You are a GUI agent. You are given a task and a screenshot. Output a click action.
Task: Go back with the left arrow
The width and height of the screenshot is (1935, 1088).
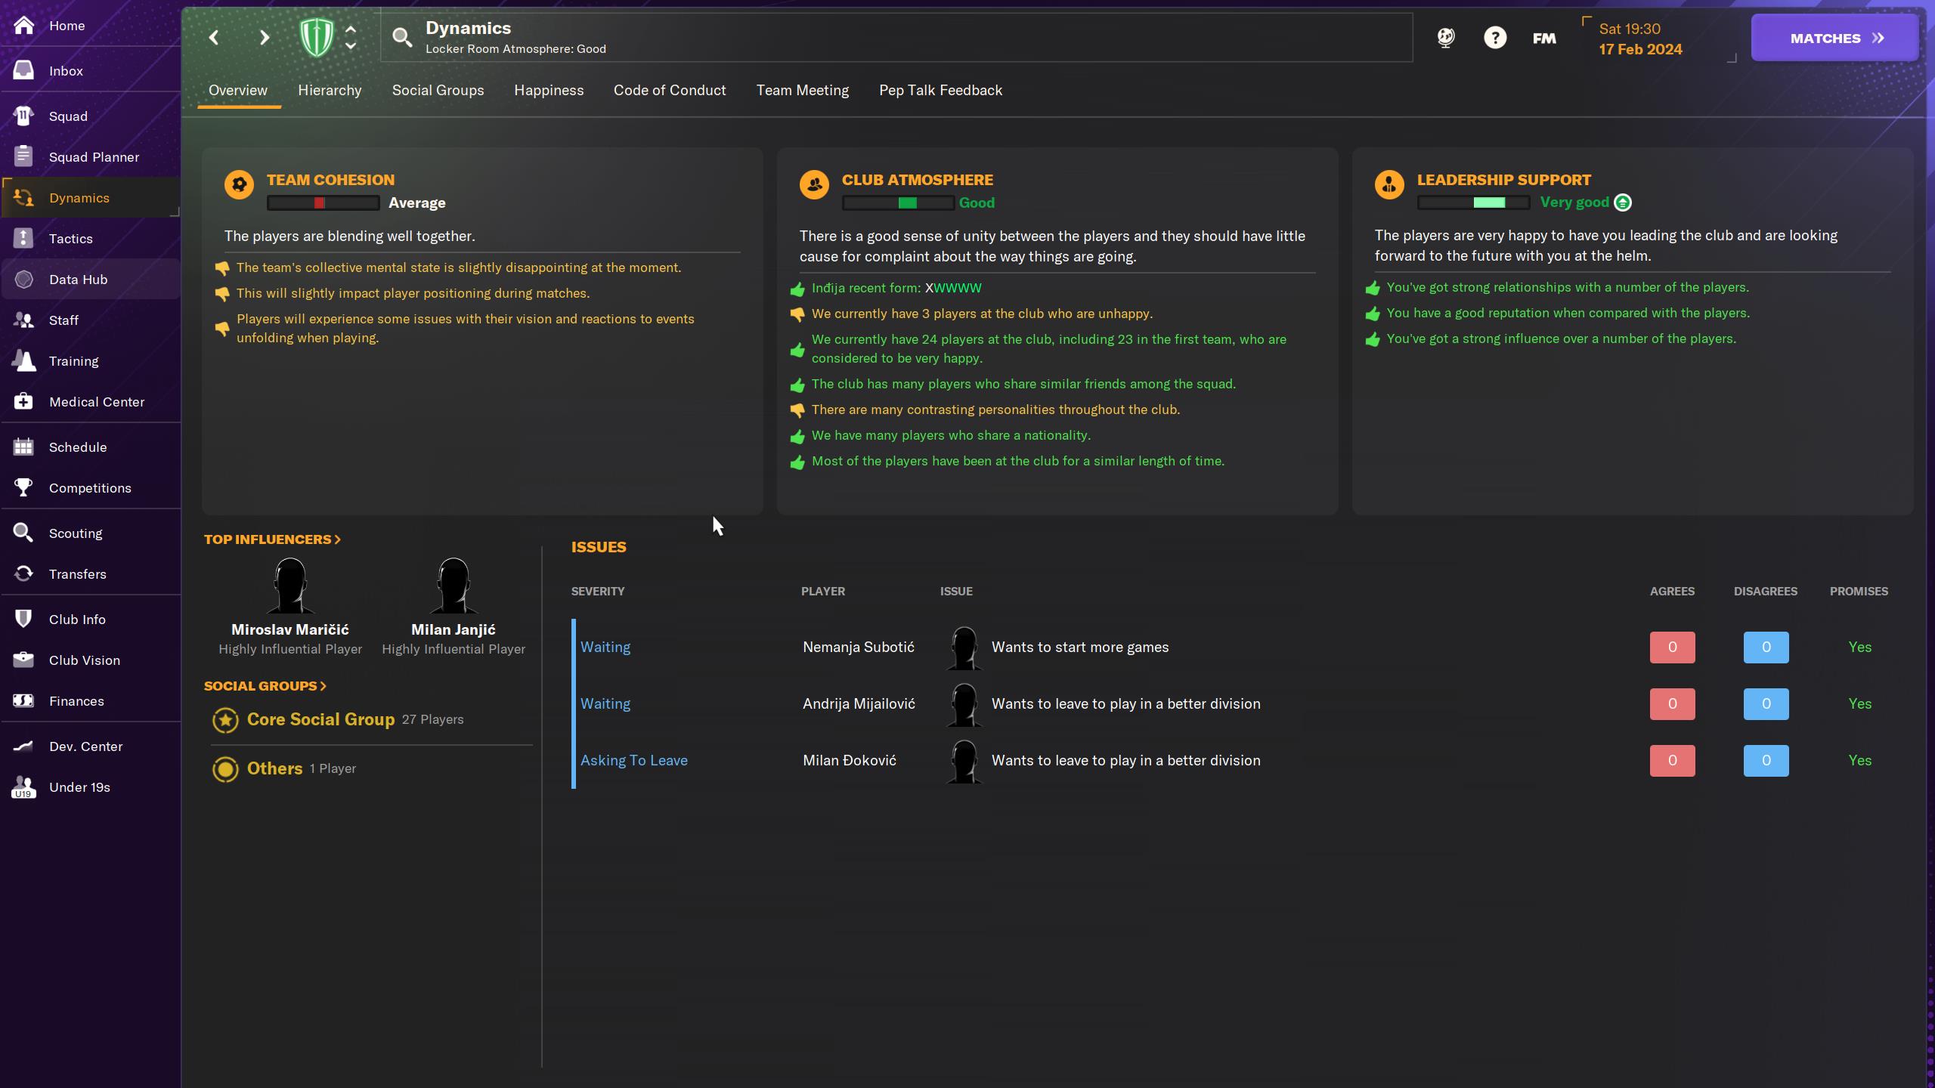(x=214, y=38)
